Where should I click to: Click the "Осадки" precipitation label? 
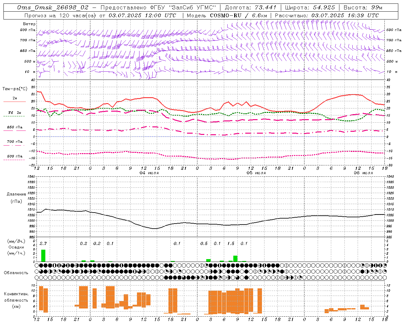tap(16, 247)
